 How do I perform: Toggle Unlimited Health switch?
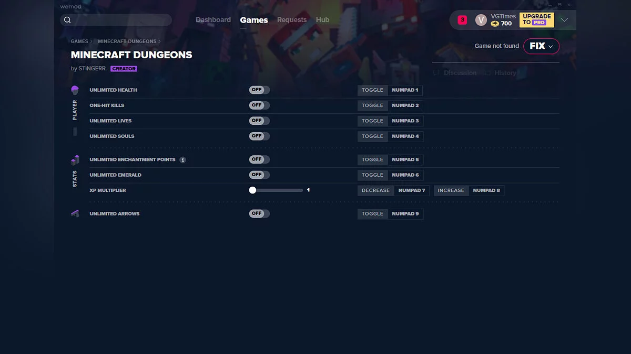(259, 90)
